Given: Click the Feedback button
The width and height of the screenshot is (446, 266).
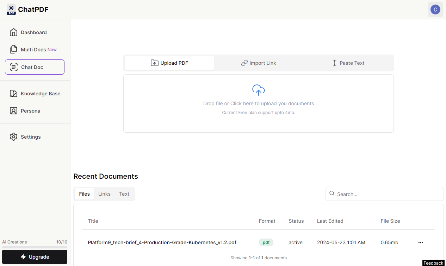Looking at the screenshot, I should pyautogui.click(x=433, y=263).
